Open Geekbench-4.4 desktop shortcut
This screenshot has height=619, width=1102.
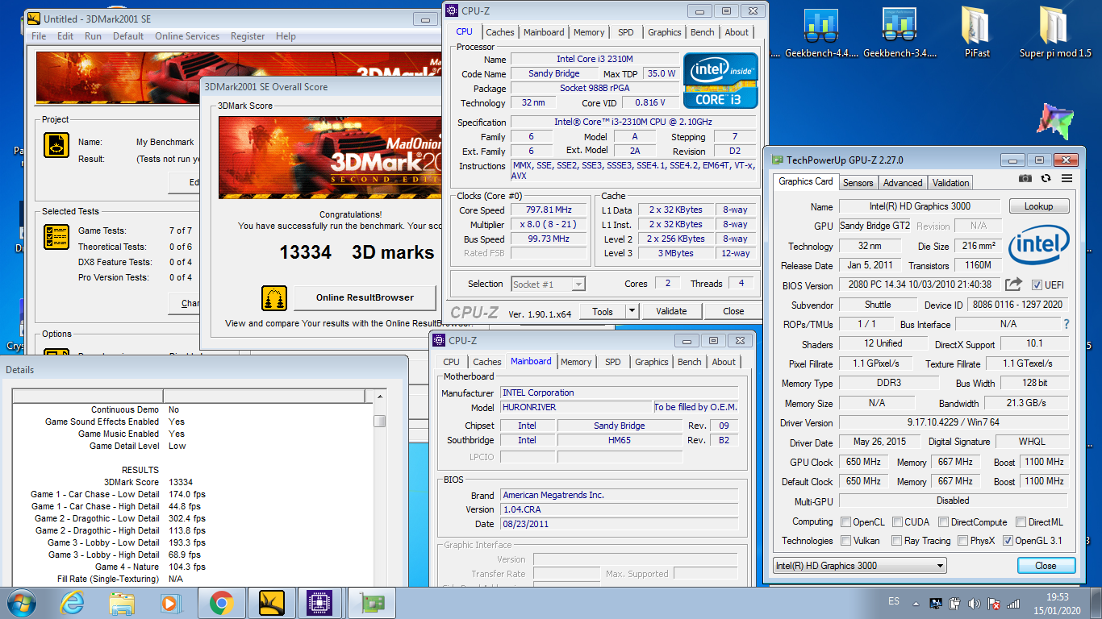(821, 34)
